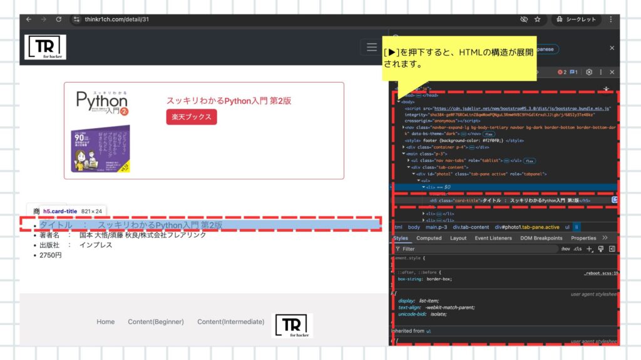Open the bootstrap.bundle.min.js script URL
Image resolution: width=641 pixels, height=360 pixels.
click(x=521, y=109)
